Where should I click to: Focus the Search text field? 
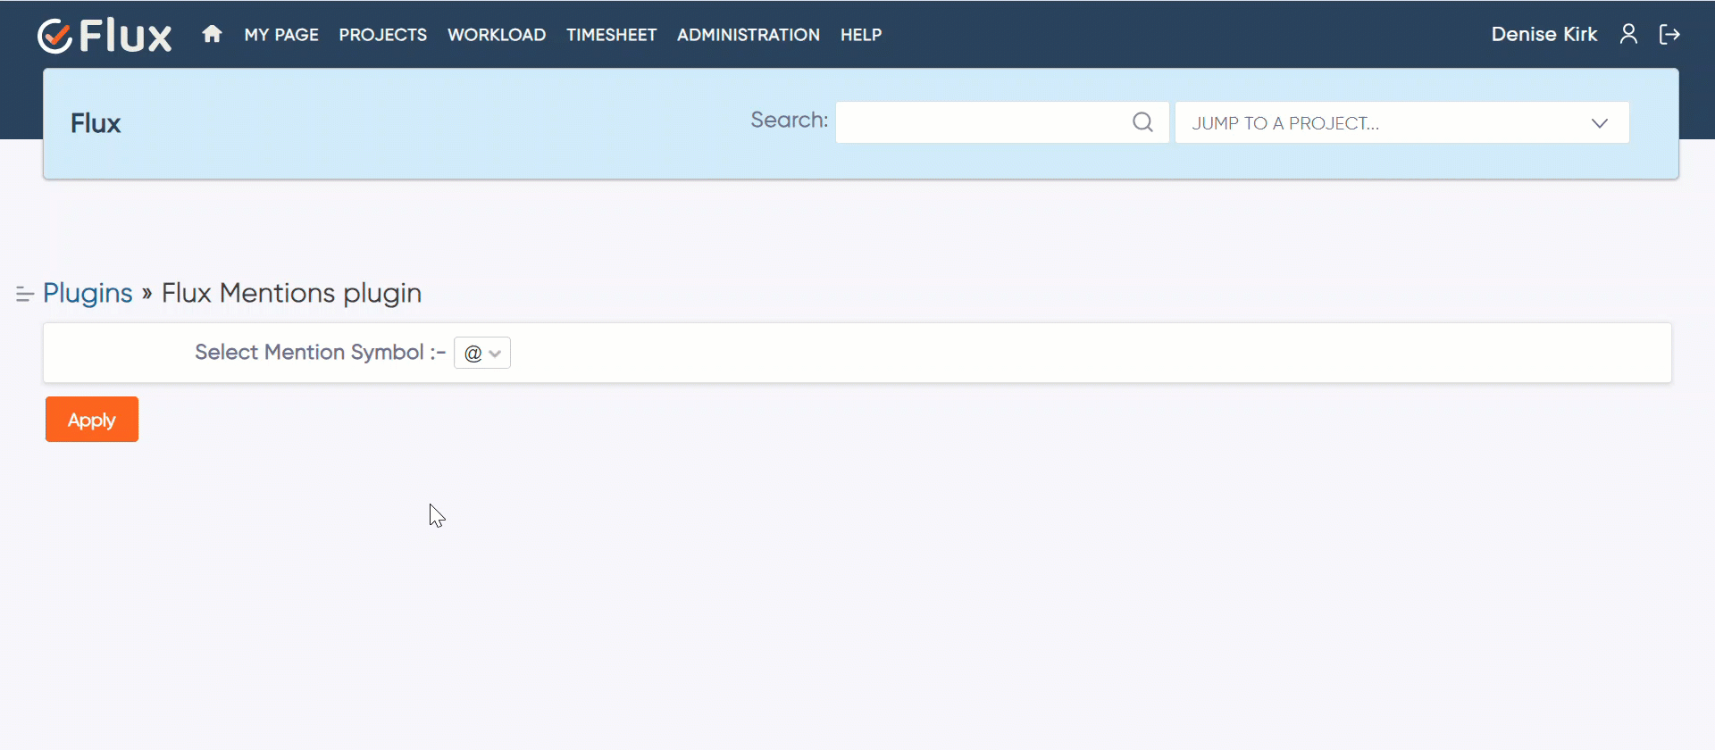pyautogui.click(x=983, y=122)
